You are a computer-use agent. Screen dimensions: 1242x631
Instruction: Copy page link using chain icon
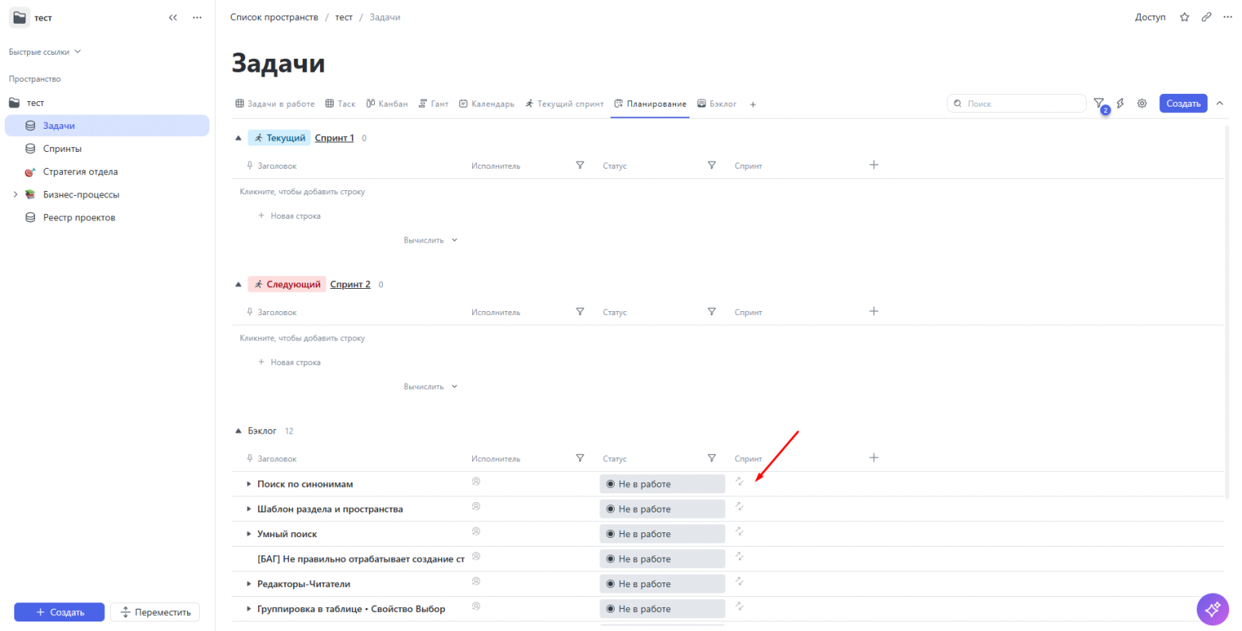1205,16
